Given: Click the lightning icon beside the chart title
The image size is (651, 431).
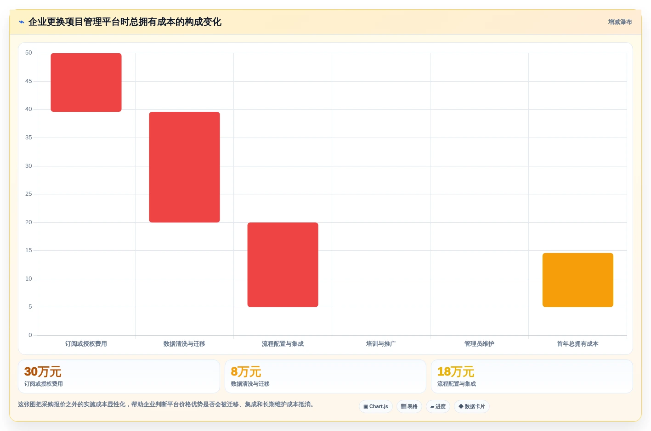Looking at the screenshot, I should tap(22, 22).
